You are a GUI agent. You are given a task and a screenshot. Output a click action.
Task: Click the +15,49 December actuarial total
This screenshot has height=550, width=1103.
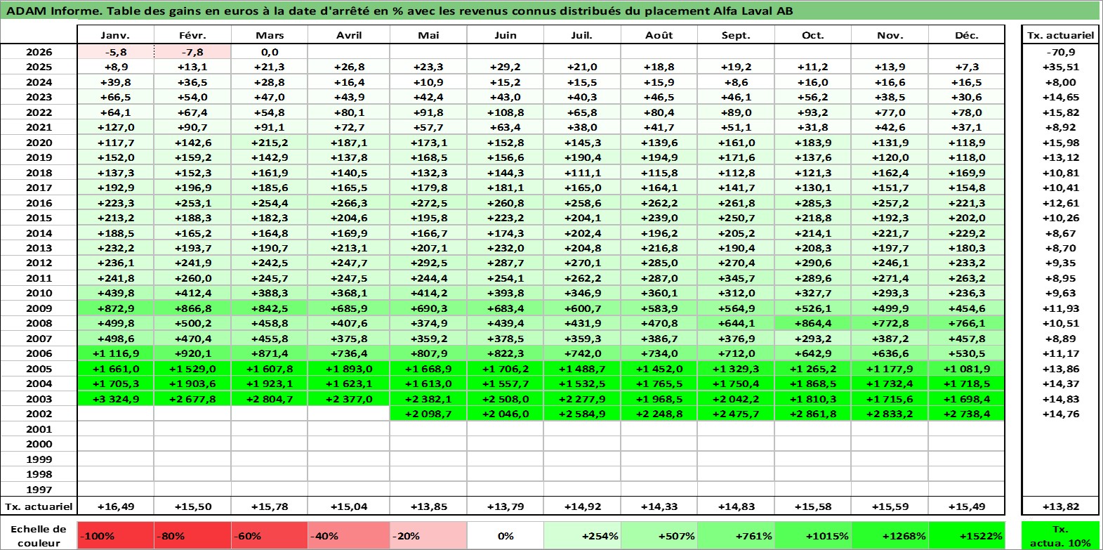coord(967,506)
